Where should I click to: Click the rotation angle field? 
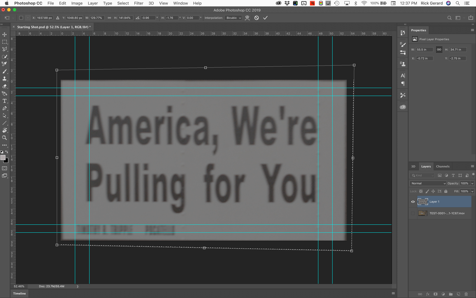148,18
